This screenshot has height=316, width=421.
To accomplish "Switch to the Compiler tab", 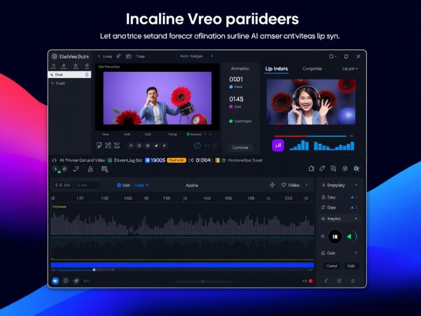I will (x=312, y=69).
